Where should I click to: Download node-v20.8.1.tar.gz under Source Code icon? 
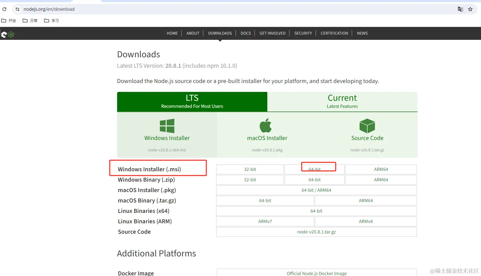point(367,150)
